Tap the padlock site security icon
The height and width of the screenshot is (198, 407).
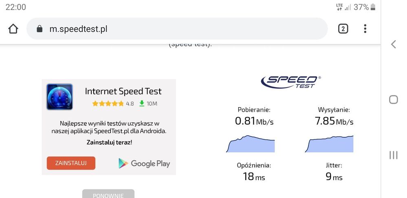coord(40,29)
